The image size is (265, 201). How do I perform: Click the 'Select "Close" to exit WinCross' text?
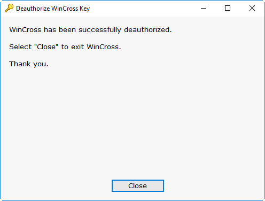click(65, 47)
